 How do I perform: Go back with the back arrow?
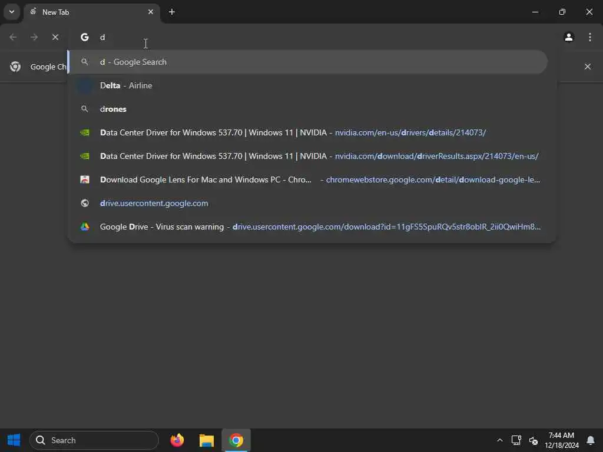point(13,37)
